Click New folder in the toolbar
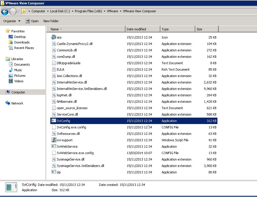Viewport: 257px width, 197px height. tap(51, 21)
